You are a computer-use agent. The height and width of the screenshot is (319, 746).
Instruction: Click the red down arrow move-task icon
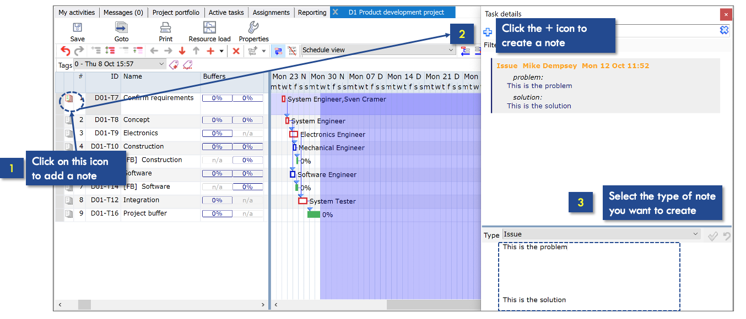tap(182, 51)
